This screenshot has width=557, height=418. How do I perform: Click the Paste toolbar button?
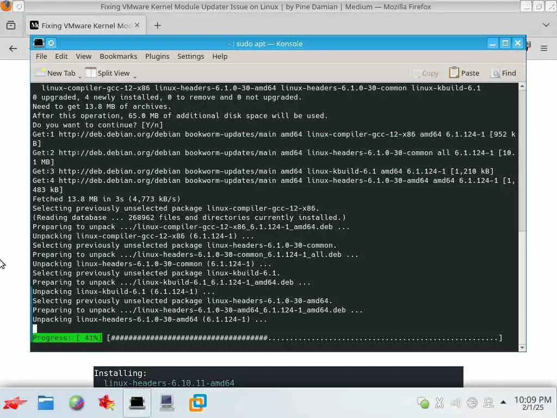pos(464,73)
